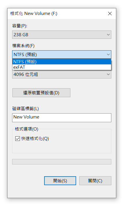Dismiss the dialog with the 關閉(C) button
Image resolution: width=122 pixels, height=205 pixels.
pyautogui.click(x=95, y=181)
